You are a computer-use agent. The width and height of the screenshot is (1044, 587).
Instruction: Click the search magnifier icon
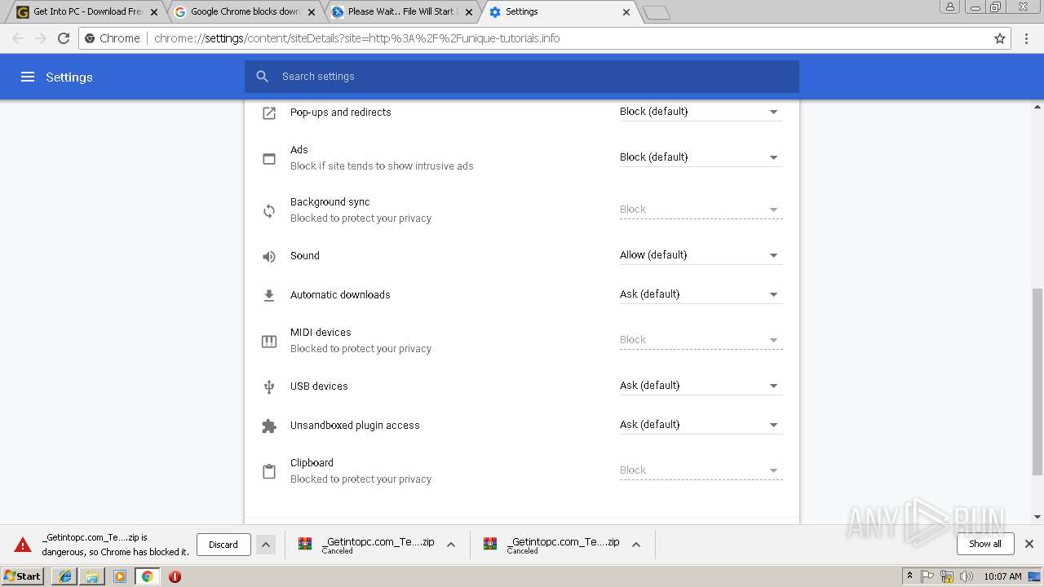tap(262, 77)
